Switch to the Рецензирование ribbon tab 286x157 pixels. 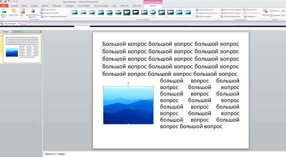click(102, 6)
